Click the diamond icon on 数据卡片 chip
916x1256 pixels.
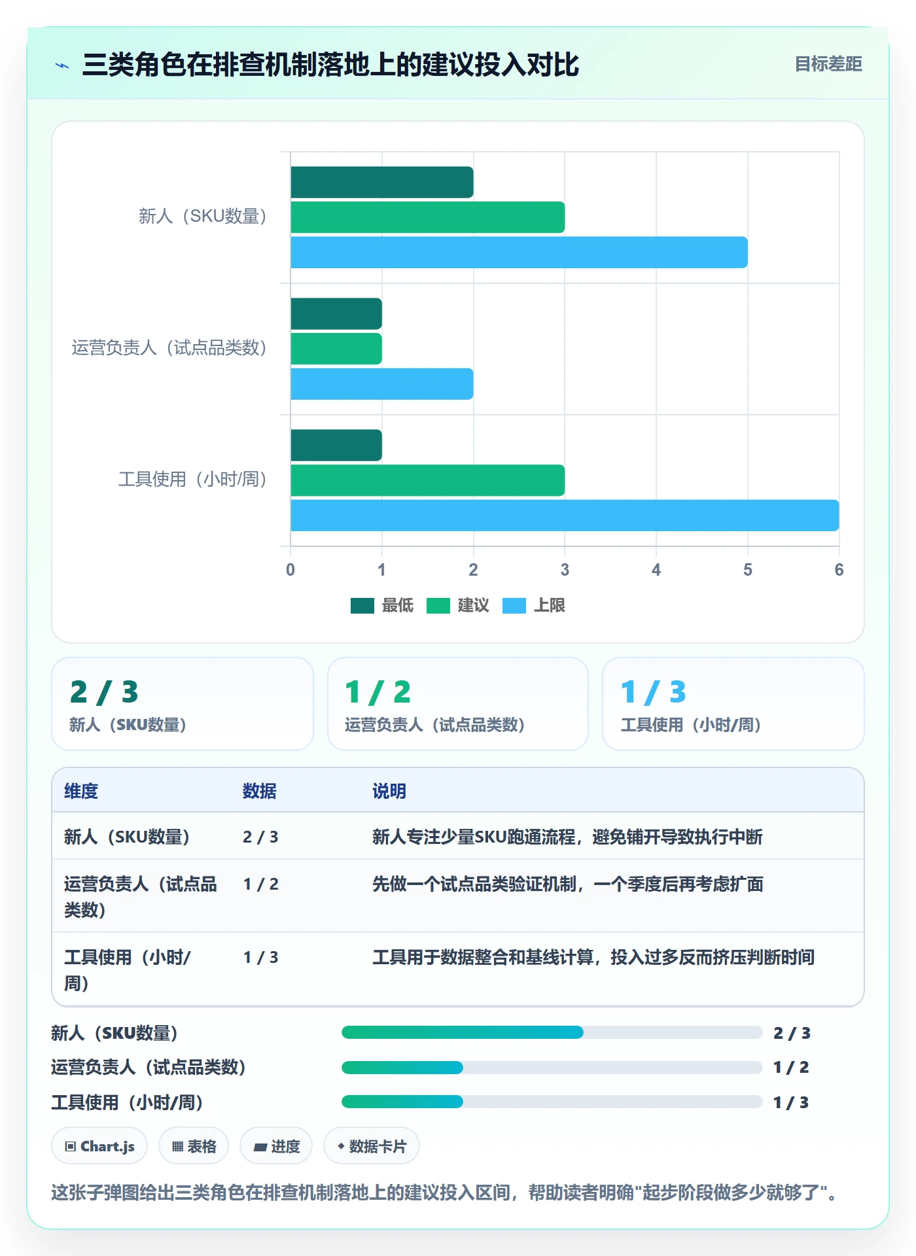(341, 1146)
